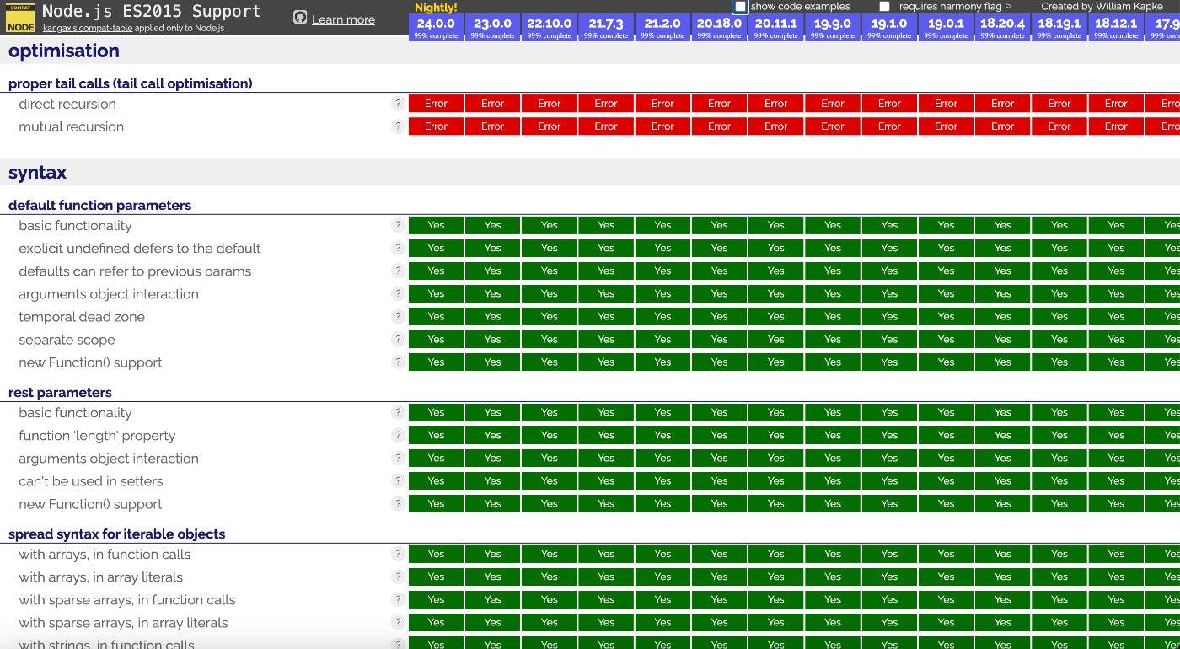Click help icon for direct recursion

398,104
